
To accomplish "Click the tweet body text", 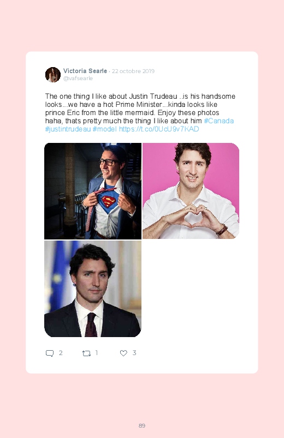I will pos(140,112).
